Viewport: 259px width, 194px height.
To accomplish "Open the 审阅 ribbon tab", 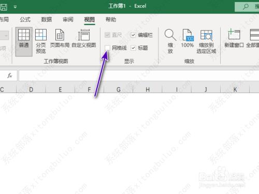I will click(x=68, y=20).
